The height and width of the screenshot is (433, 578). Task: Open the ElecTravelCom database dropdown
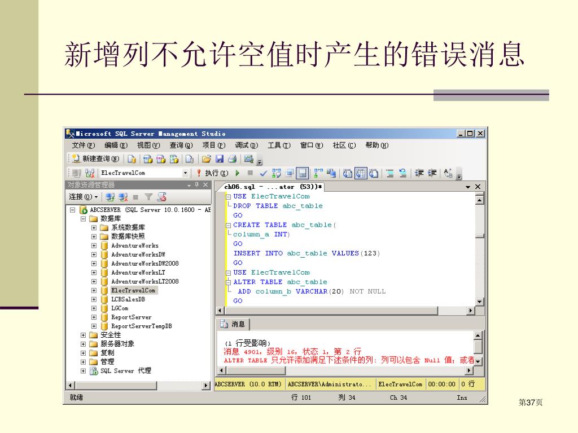[x=185, y=173]
